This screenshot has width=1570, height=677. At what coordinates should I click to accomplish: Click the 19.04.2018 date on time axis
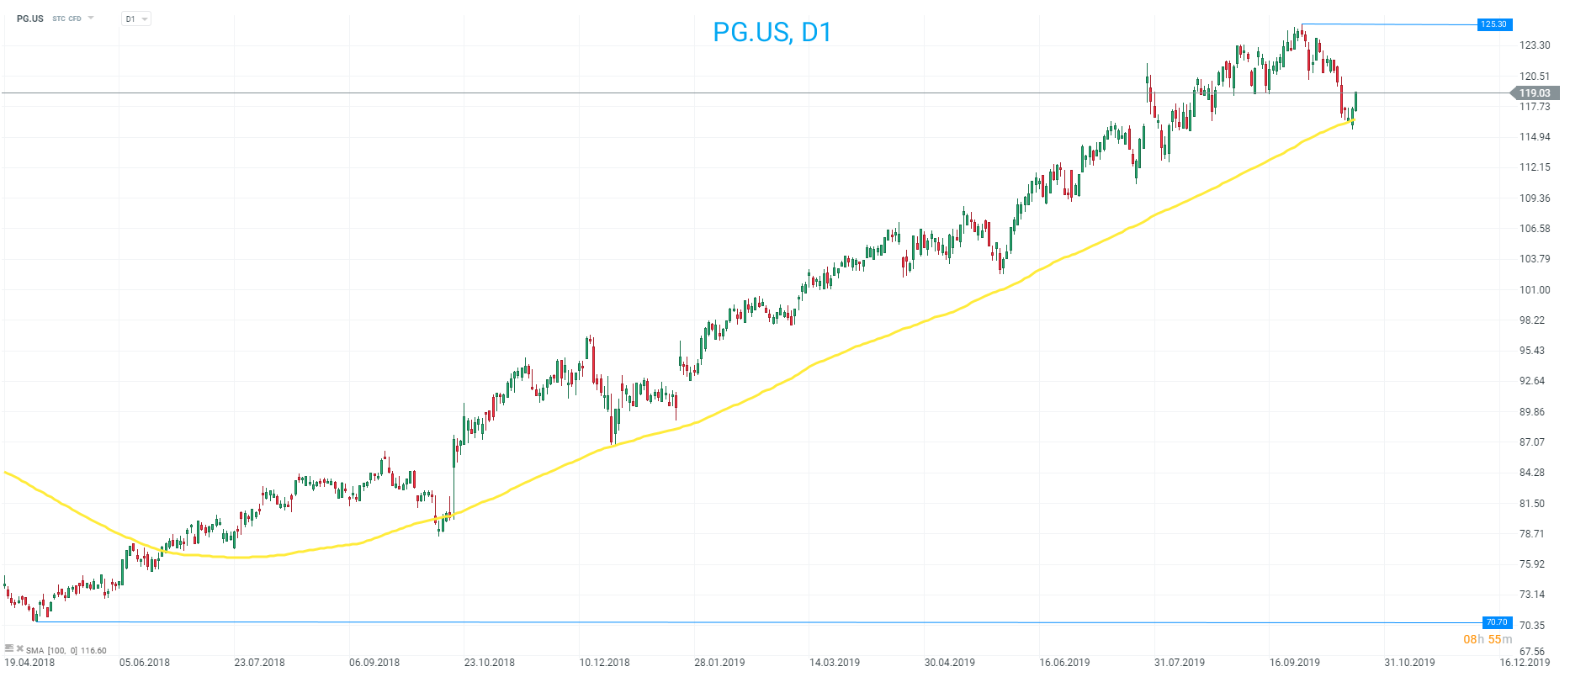tap(29, 663)
